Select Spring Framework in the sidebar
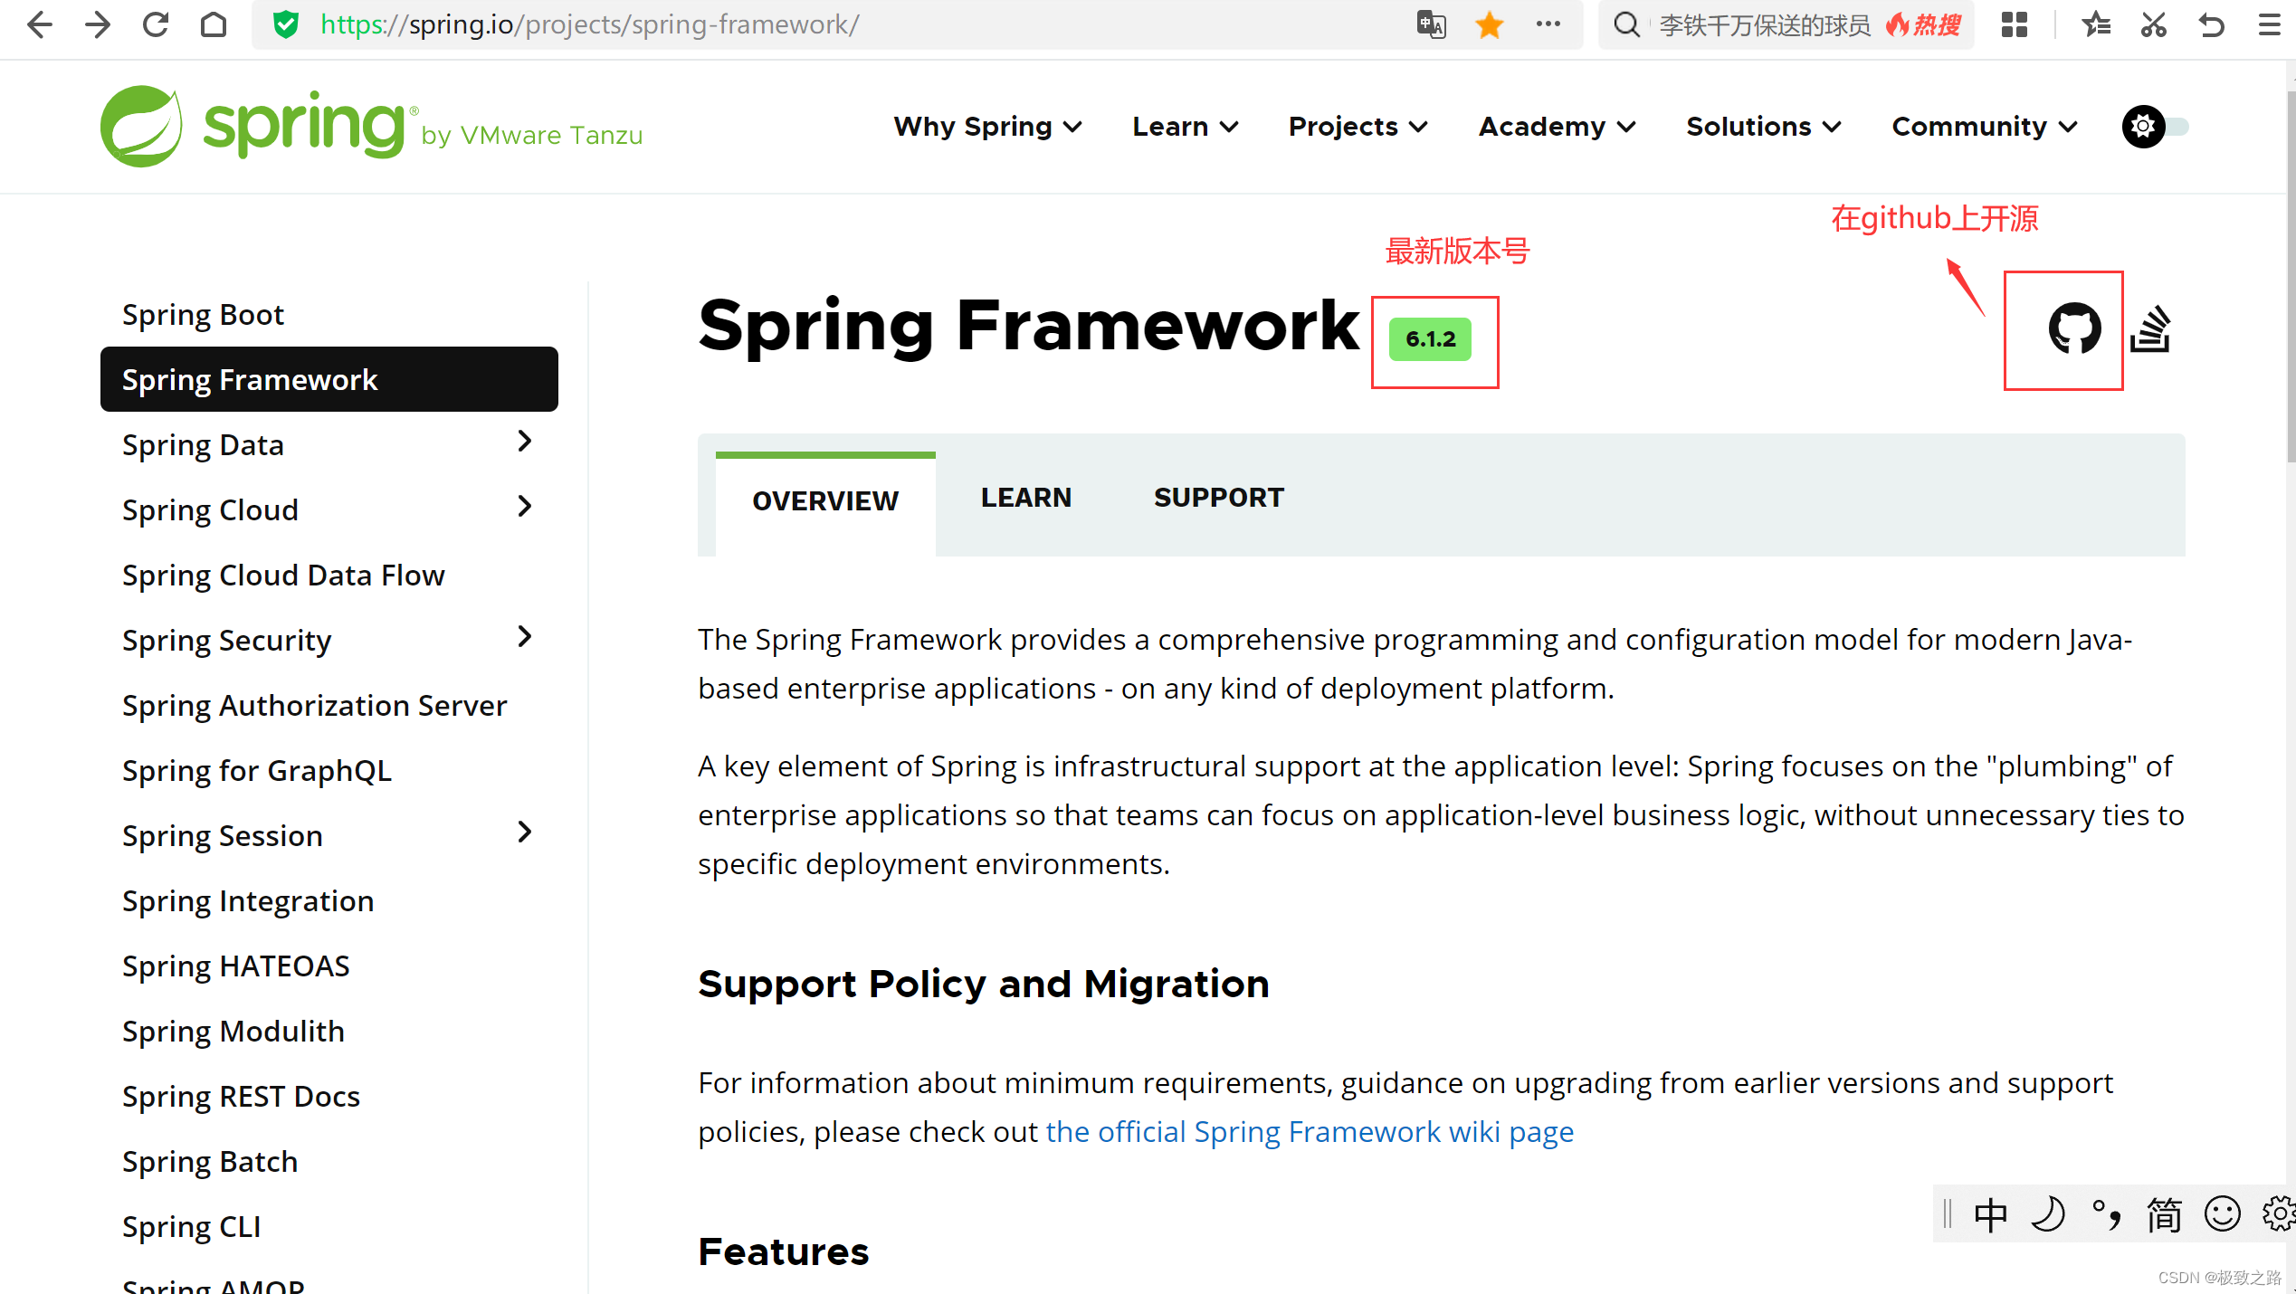Screen dimensions: 2296x1294 [329, 379]
